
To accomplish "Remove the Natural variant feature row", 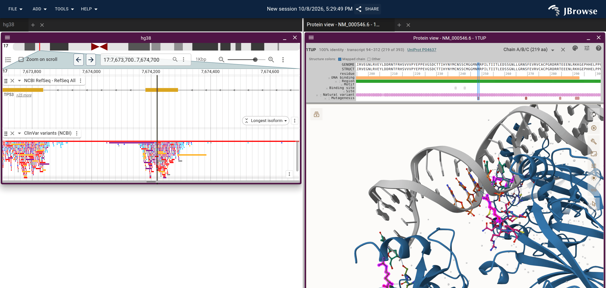I will (317, 95).
